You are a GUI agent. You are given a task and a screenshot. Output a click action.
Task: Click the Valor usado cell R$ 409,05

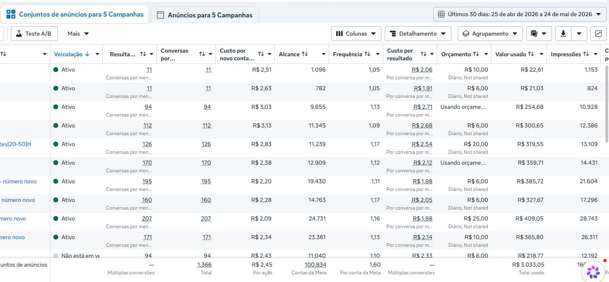pos(529,218)
